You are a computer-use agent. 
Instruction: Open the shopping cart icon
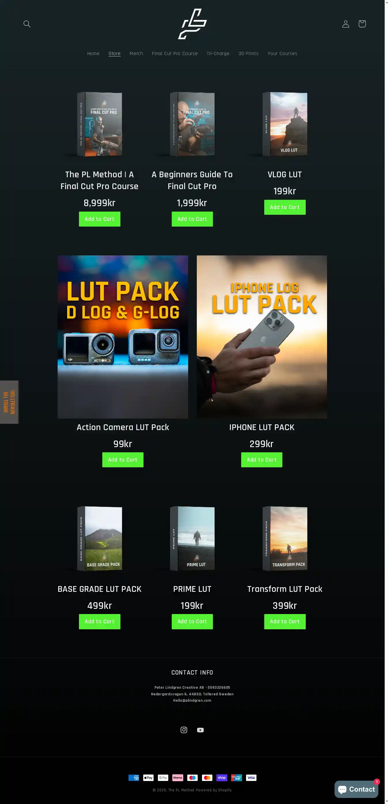(x=362, y=24)
